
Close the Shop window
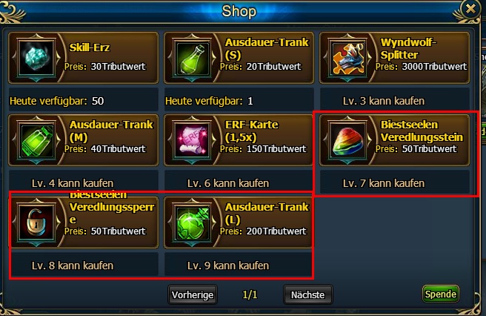470,9
